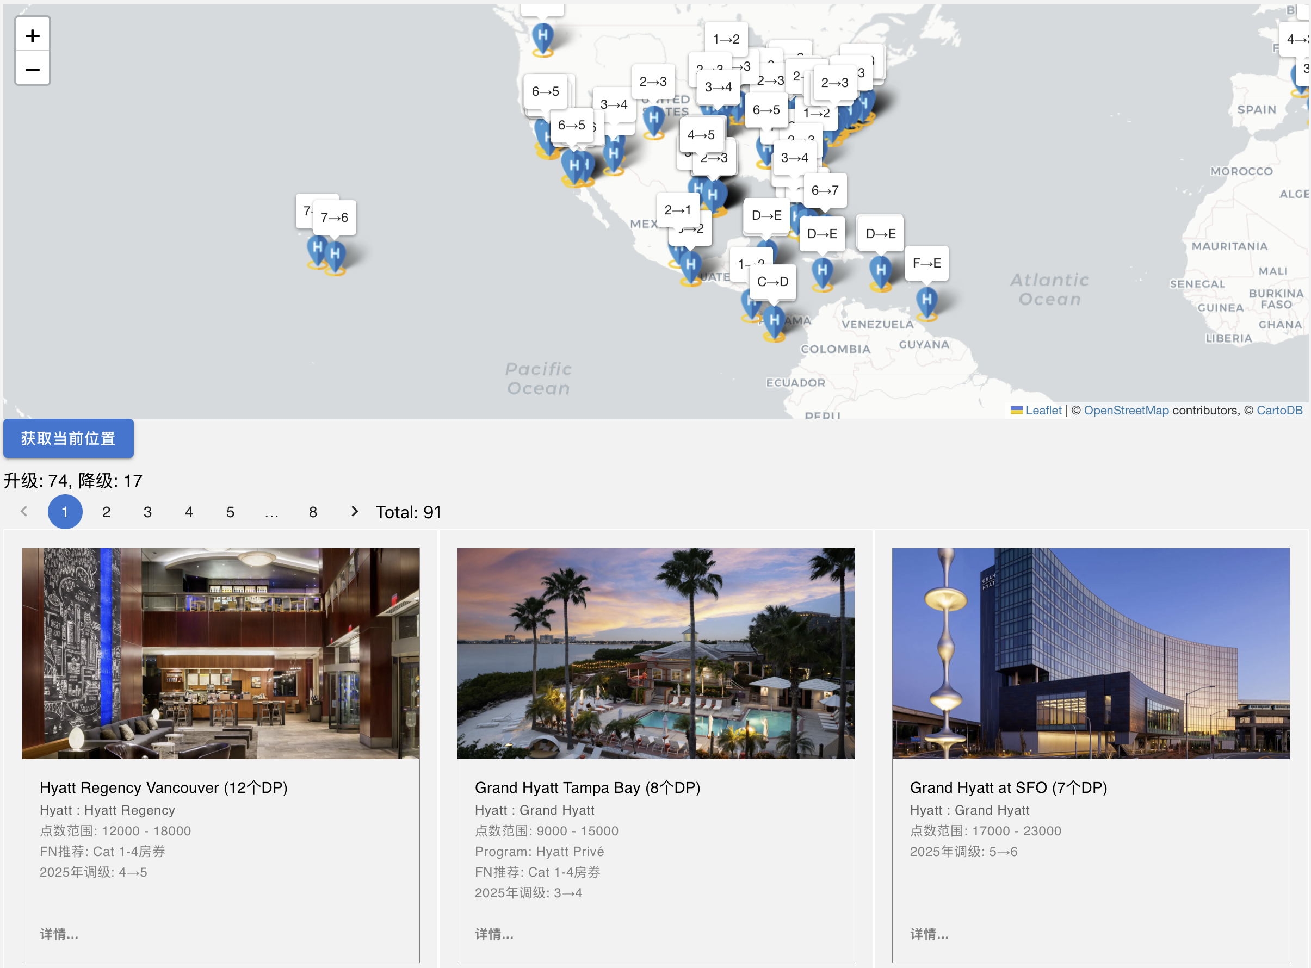Click the 2→1 map label
The height and width of the screenshot is (968, 1311).
(x=677, y=210)
